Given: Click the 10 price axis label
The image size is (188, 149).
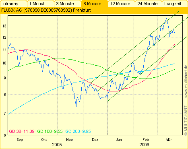Looking at the screenshot, I should coord(4,63).
